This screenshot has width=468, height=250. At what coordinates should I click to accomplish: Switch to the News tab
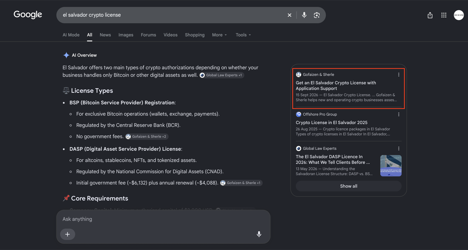[x=105, y=35]
